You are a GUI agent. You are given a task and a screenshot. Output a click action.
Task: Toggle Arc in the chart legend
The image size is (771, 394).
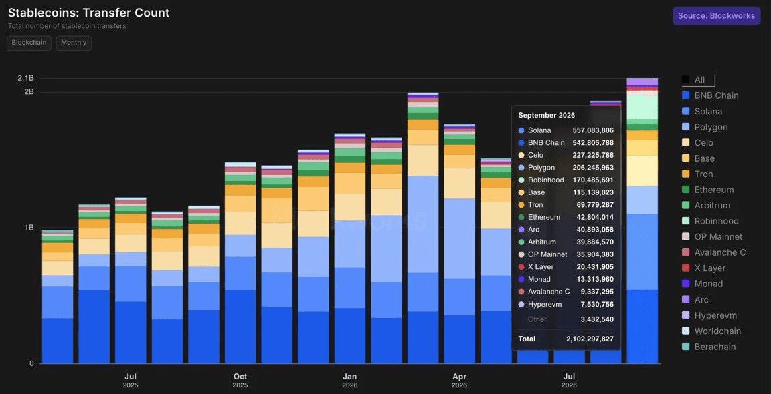tap(695, 300)
